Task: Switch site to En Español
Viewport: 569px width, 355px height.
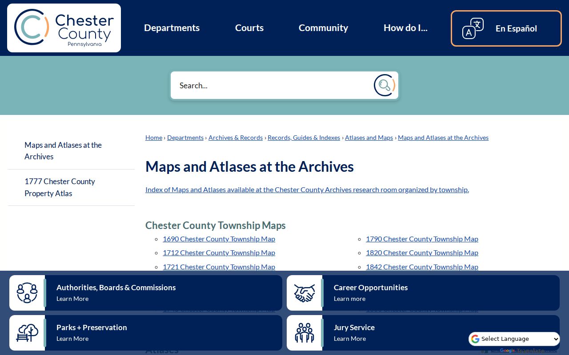Action: pyautogui.click(x=506, y=28)
